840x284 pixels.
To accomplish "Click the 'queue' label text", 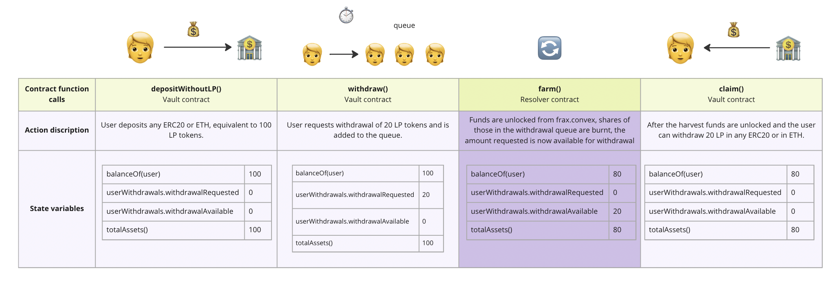I will [404, 25].
